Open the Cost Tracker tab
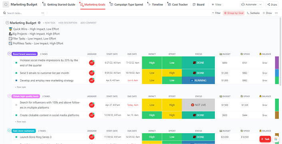Viewport: 282px width, 144px height. click(x=178, y=4)
